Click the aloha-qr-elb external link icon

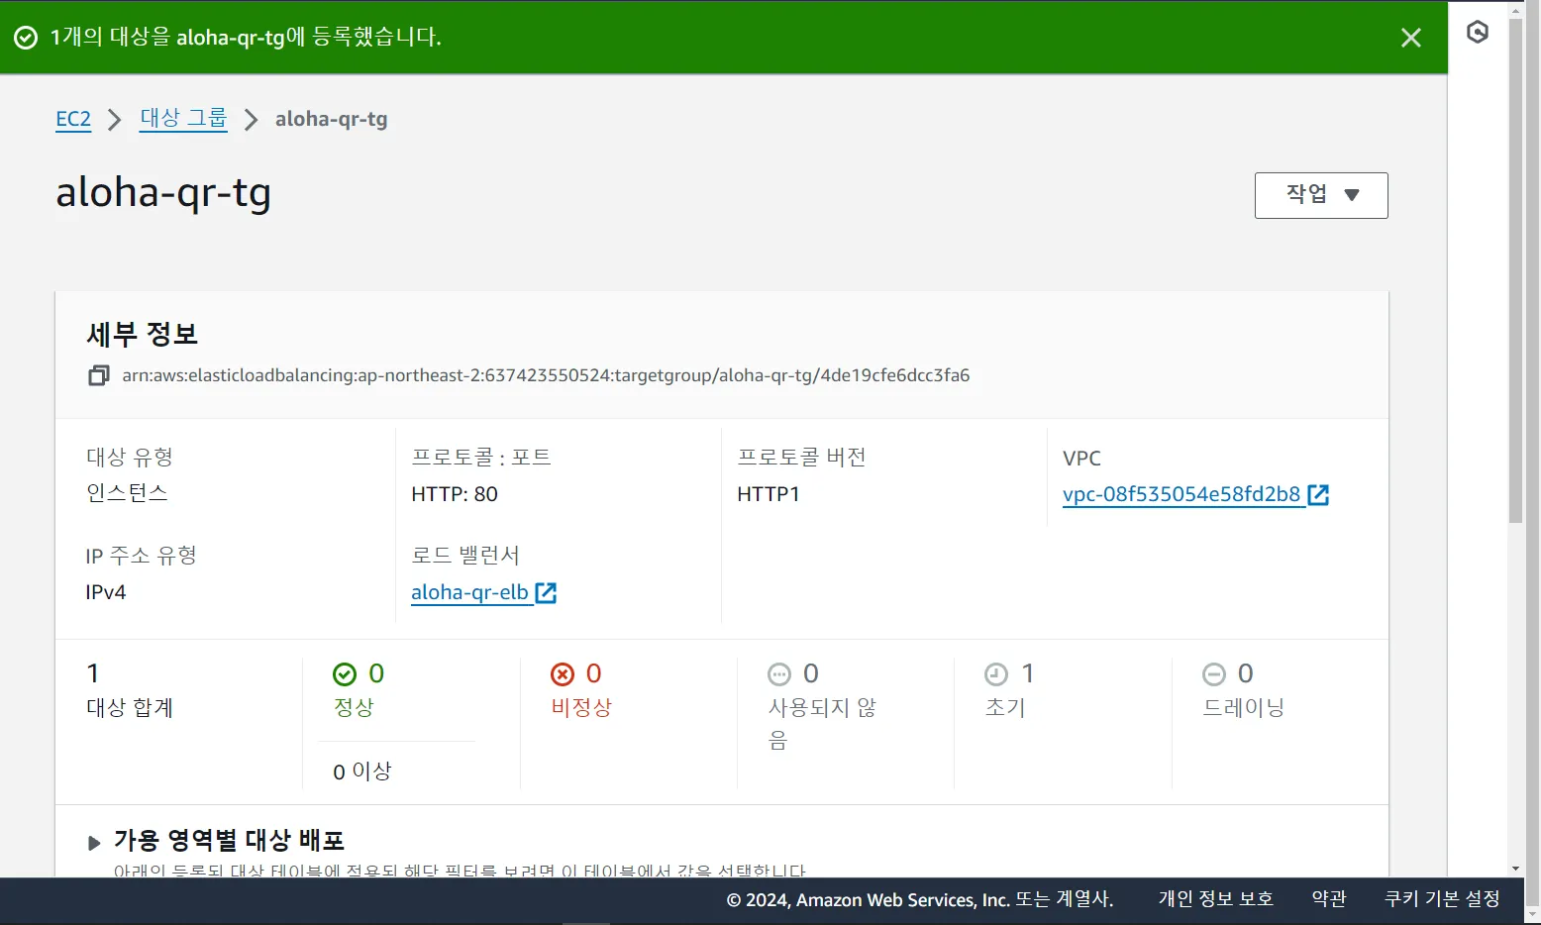(546, 592)
